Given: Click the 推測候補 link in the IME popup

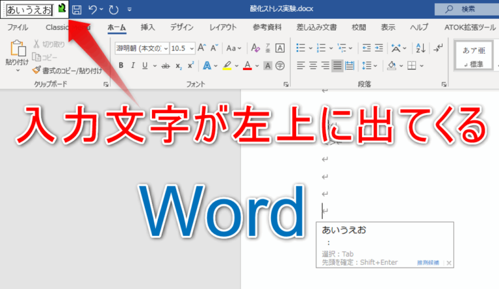Looking at the screenshot, I should (x=428, y=262).
